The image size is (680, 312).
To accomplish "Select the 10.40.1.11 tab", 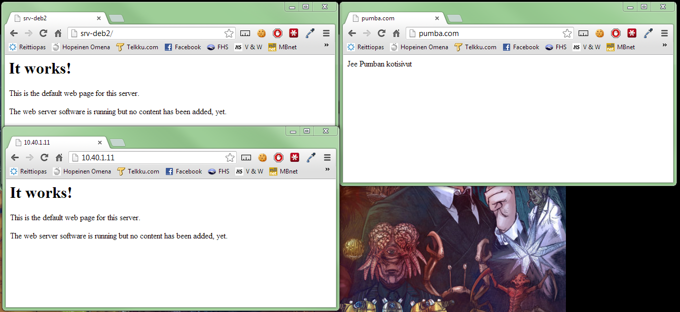I will 57,143.
